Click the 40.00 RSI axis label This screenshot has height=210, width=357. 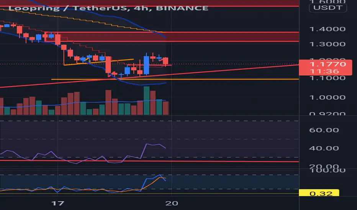(x=324, y=148)
